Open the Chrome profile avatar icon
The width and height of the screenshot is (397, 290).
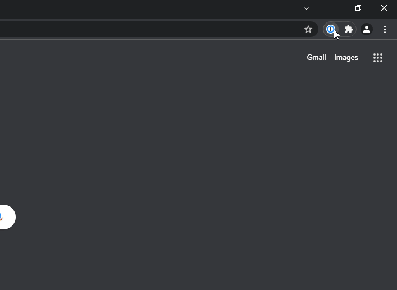pos(367,29)
